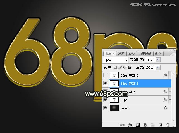Toggle lock transparent pixels icon
The image size is (179, 133).
(x=115, y=67)
